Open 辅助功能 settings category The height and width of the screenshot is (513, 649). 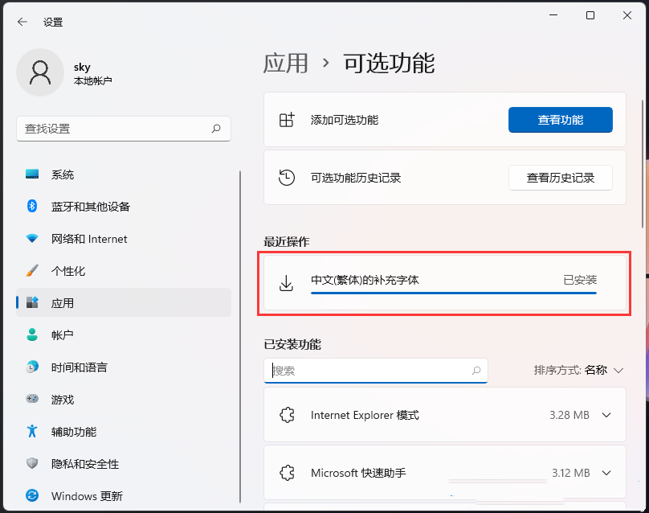pyautogui.click(x=124, y=431)
